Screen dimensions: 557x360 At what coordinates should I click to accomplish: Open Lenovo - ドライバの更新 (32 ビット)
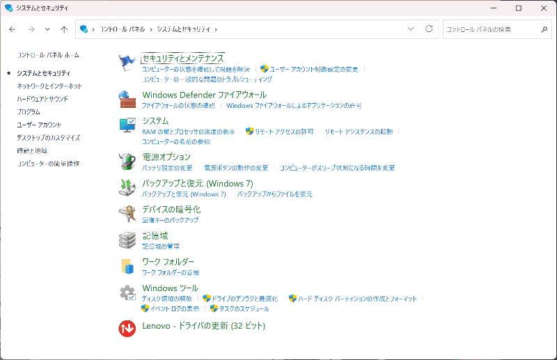pos(203,326)
